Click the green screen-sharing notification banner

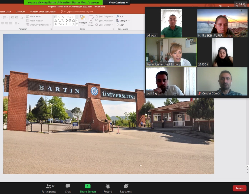click(x=63, y=2)
